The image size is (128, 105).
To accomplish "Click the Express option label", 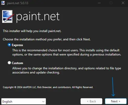I will (17, 45).
